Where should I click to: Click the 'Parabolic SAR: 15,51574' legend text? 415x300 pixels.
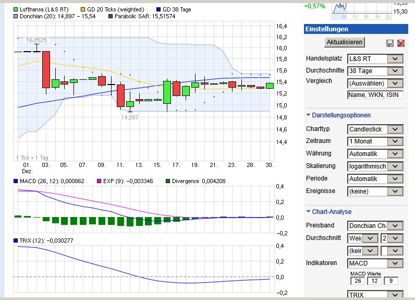pos(145,16)
